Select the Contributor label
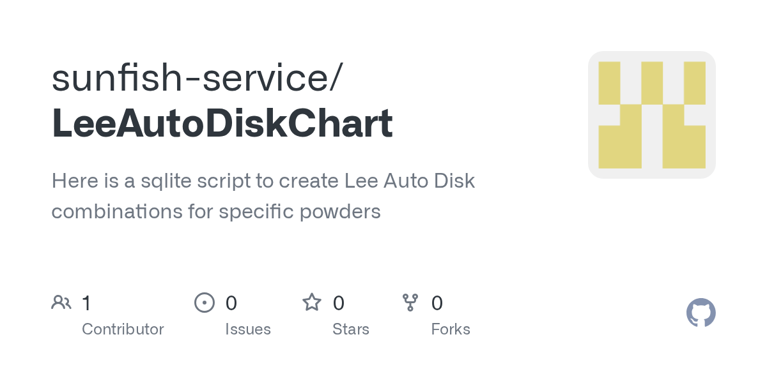Screen dimensions: 767x383 tap(123, 329)
